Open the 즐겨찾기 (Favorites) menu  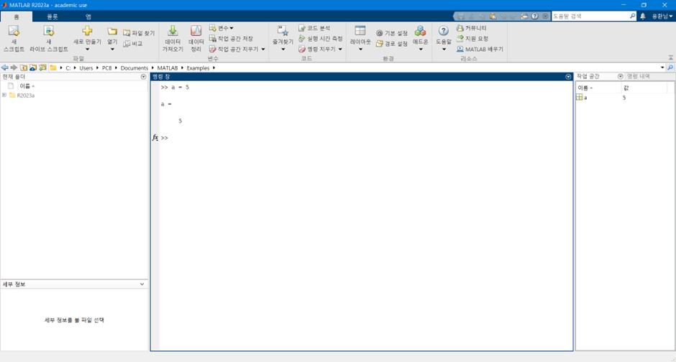click(283, 38)
